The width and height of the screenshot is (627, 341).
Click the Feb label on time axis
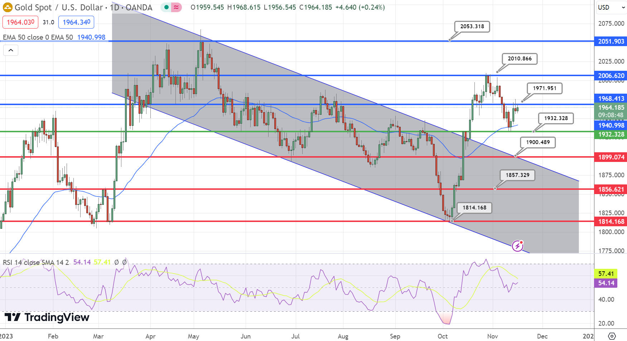pyautogui.click(x=53, y=336)
